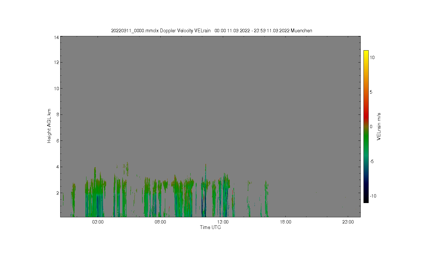Click the yellow top of the colorbar
The width and height of the screenshot is (428, 257).
(x=366, y=53)
